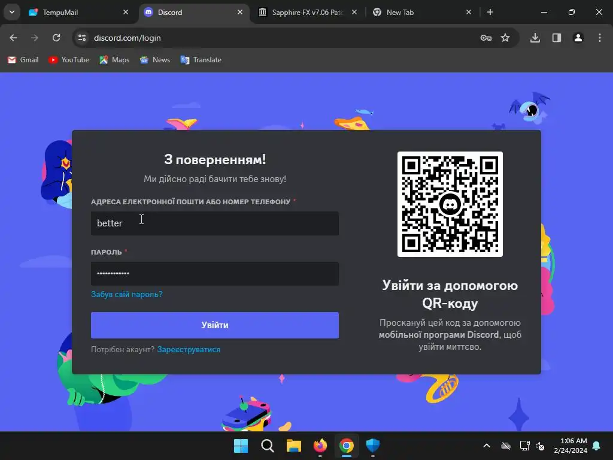Open the Chrome profile icon
Screen dimensions: 613x460
point(578,38)
